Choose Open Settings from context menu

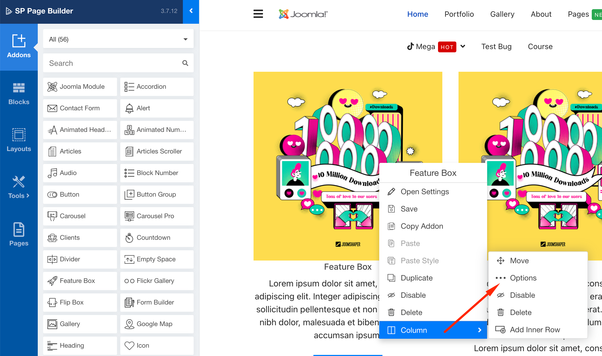pos(425,191)
